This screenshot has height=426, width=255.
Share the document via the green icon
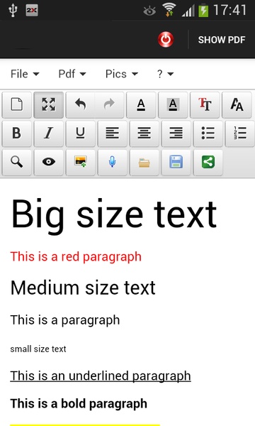(x=208, y=162)
